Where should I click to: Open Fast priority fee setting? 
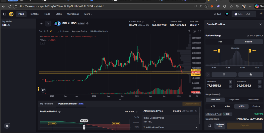218,14
